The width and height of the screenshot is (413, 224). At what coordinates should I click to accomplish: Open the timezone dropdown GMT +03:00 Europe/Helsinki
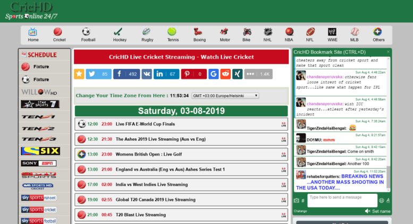(x=225, y=96)
